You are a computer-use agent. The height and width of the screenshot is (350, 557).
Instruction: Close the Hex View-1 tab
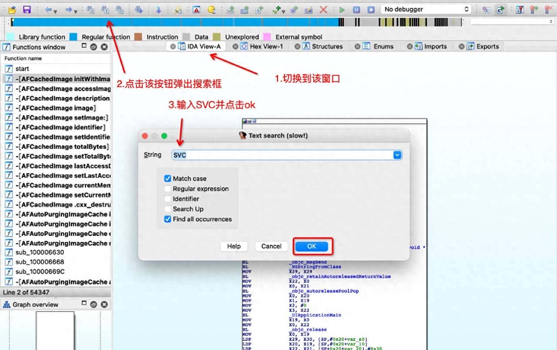tap(235, 46)
